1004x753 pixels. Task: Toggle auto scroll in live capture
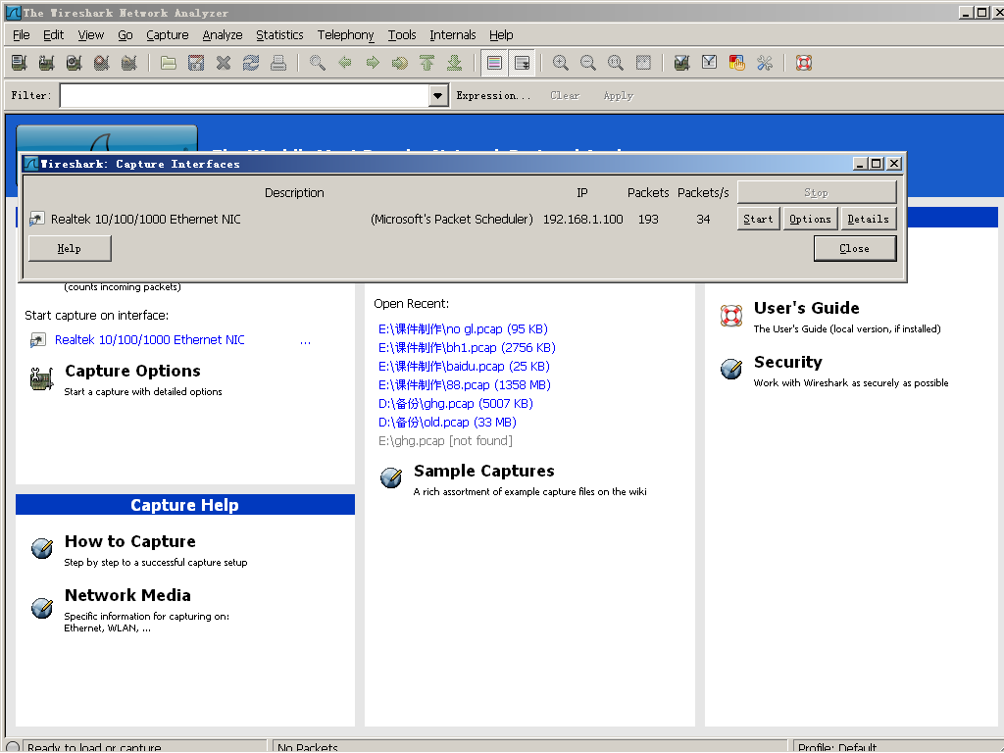523,63
